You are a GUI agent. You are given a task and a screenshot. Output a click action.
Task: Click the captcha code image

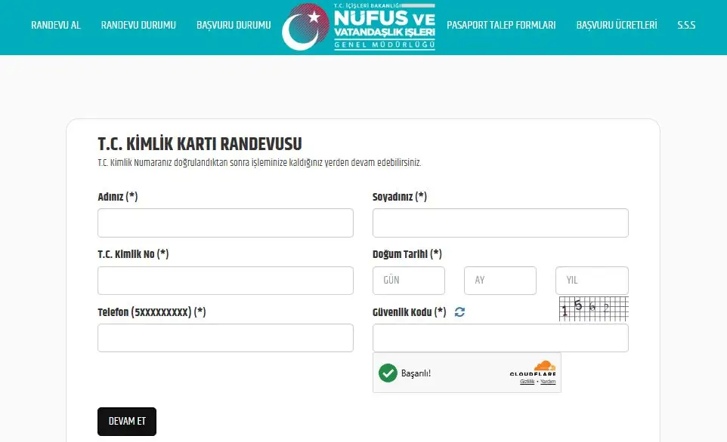pos(594,308)
